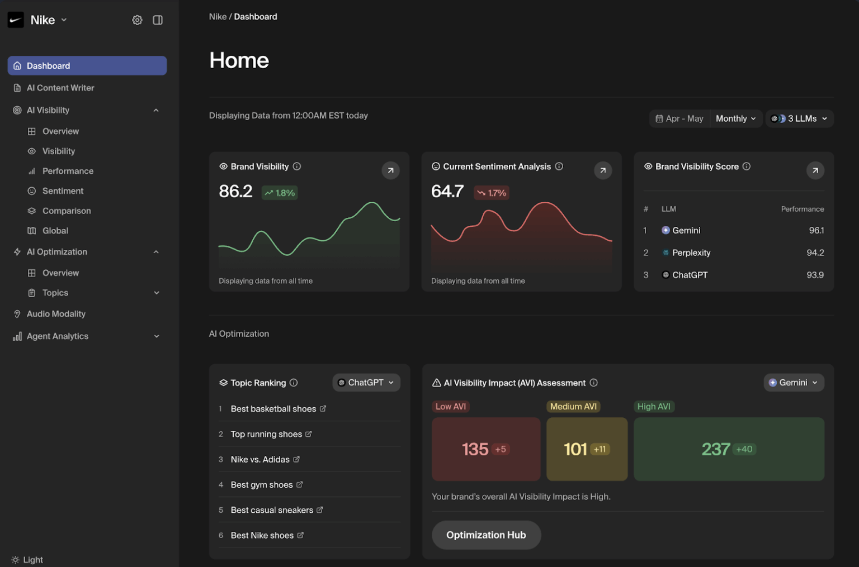This screenshot has width=859, height=567.
Task: Open the Best basketball shoes external link
Action: (x=323, y=408)
